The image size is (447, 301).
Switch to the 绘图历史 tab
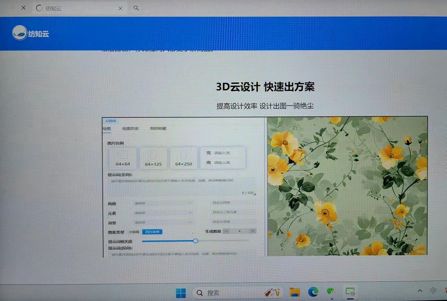pos(130,128)
